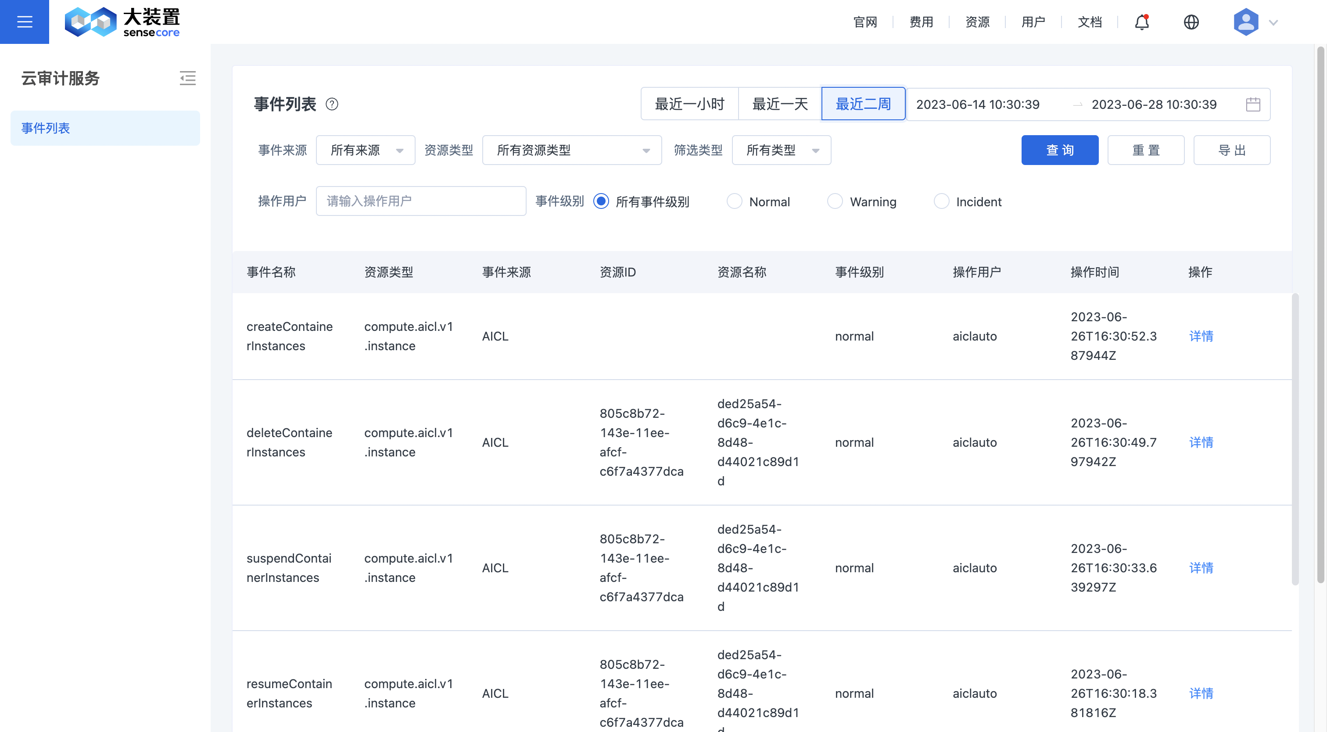1327x732 pixels.
Task: Click the table's vertical scrollbar
Action: coord(1295,439)
